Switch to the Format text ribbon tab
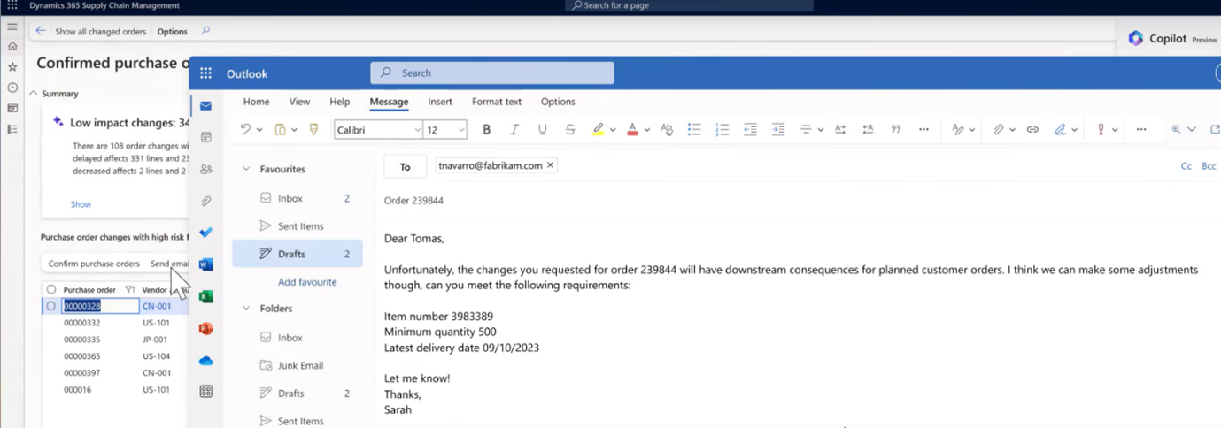Image resolution: width=1221 pixels, height=428 pixels. click(x=497, y=102)
